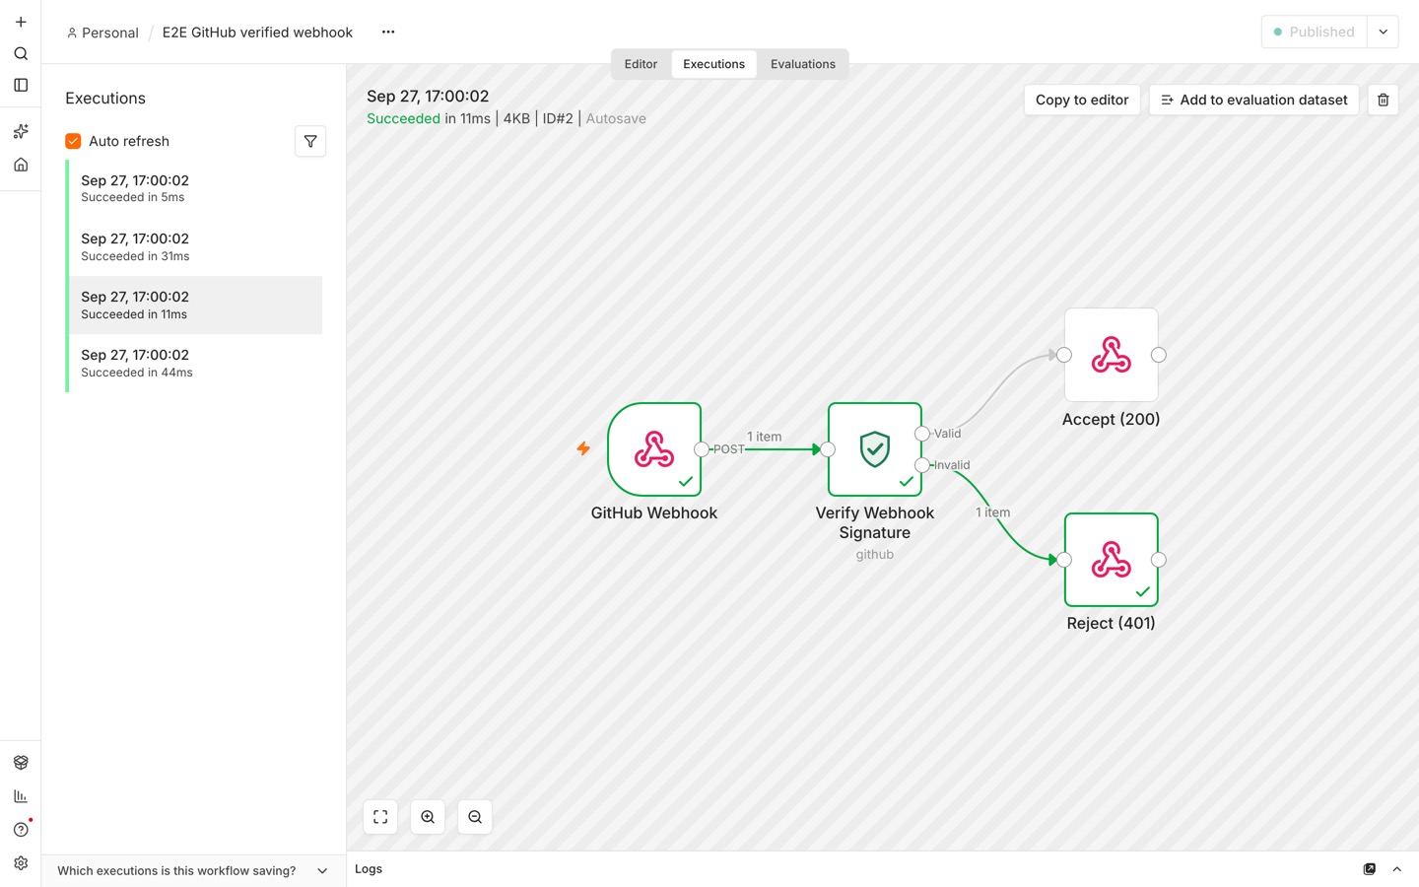This screenshot has height=887, width=1419.
Task: Select the Accept (200) node
Action: 1112,355
